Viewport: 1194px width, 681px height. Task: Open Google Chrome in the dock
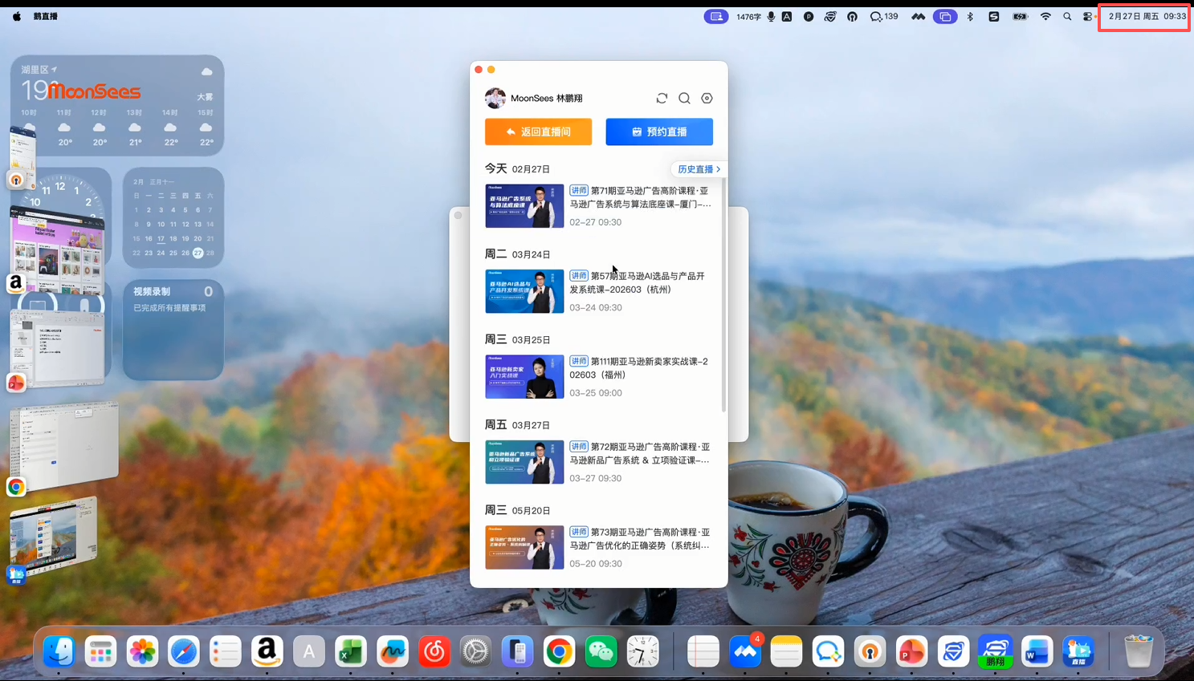click(x=559, y=652)
